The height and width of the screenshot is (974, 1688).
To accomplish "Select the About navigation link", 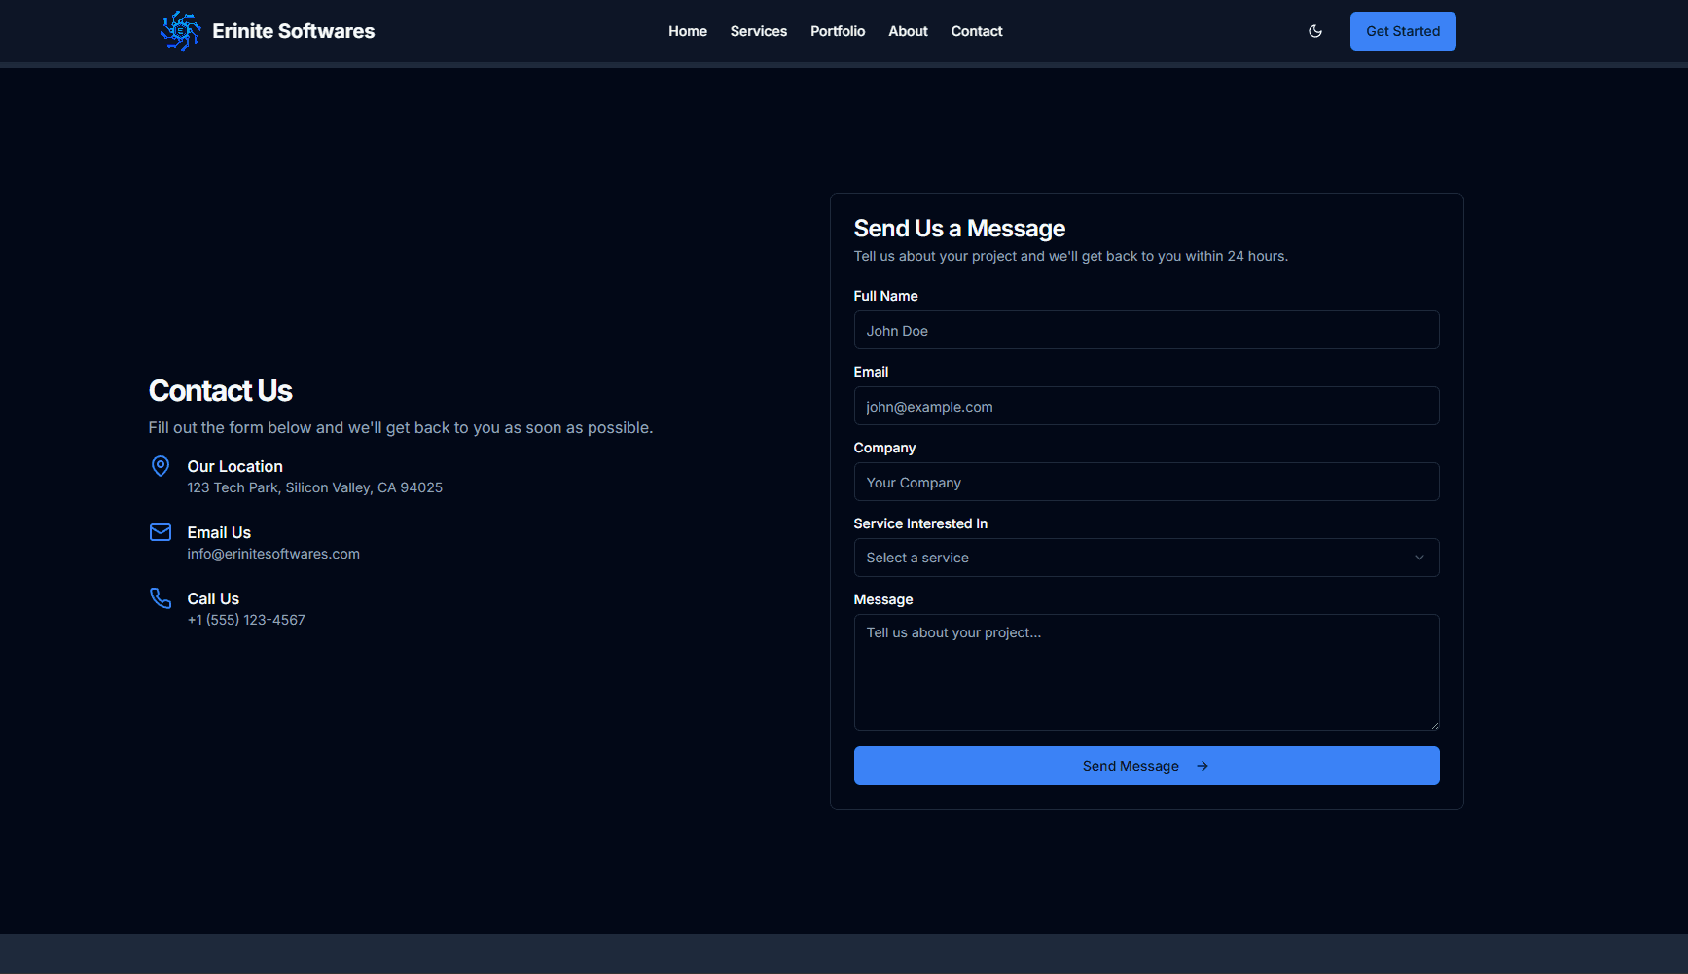I will pos(907,30).
